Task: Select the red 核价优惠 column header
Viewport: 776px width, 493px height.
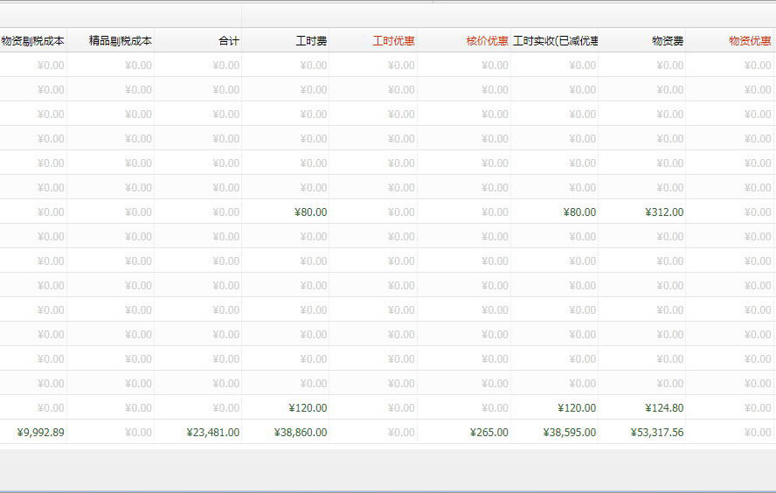Action: pyautogui.click(x=487, y=40)
